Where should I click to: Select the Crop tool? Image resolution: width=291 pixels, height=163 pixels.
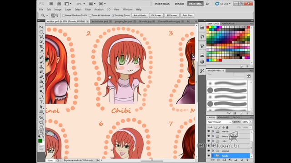41,46
